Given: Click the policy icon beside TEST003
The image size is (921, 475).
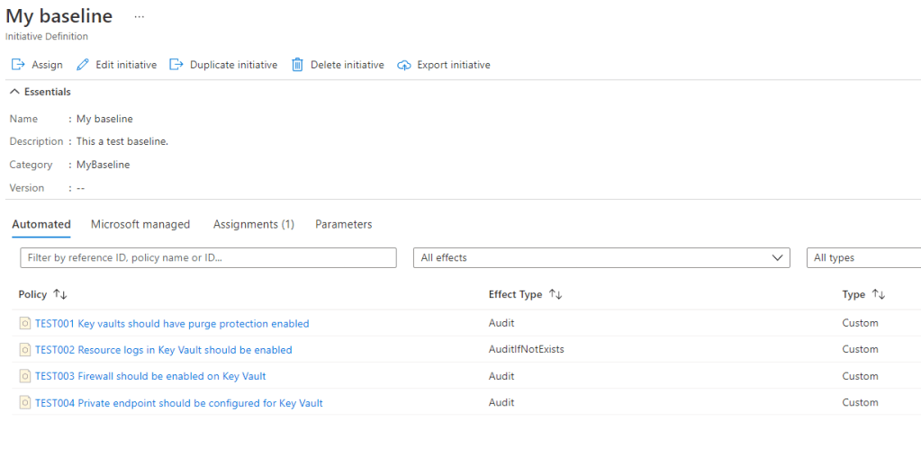Looking at the screenshot, I should click(x=25, y=376).
